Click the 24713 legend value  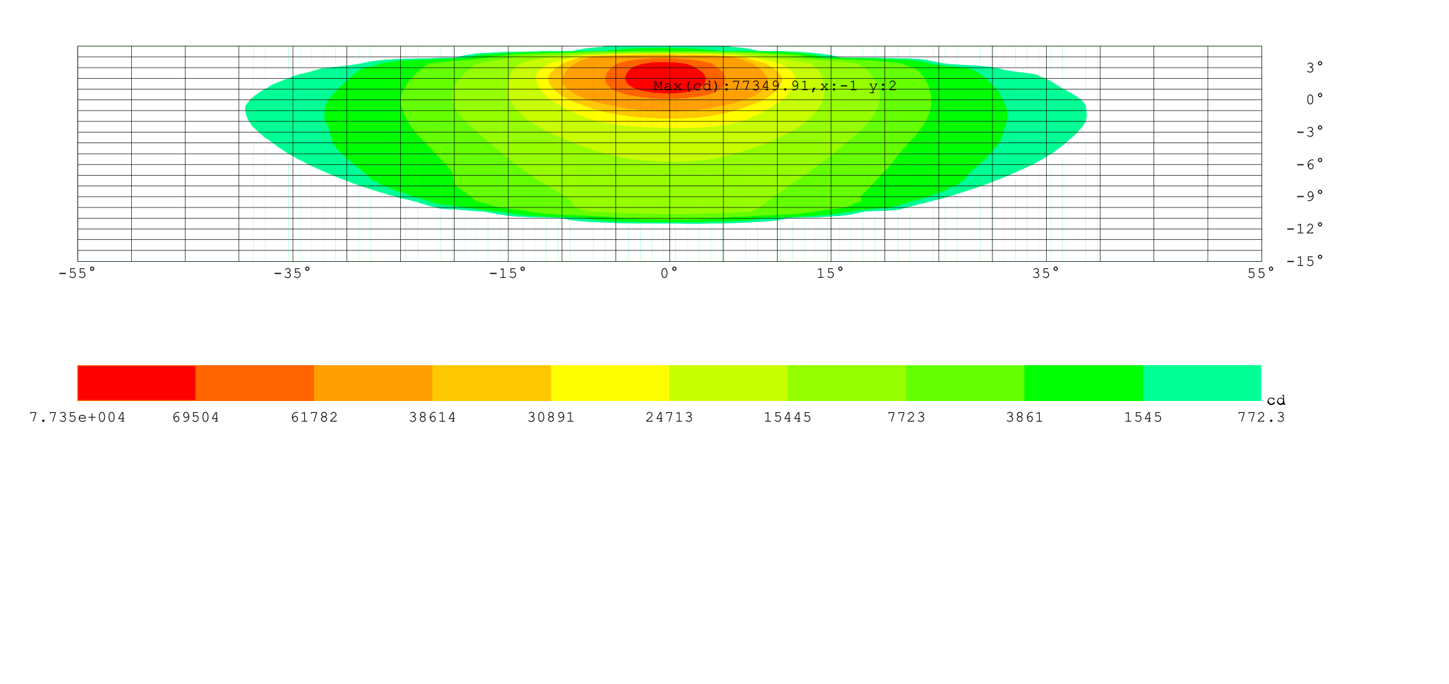669,418
